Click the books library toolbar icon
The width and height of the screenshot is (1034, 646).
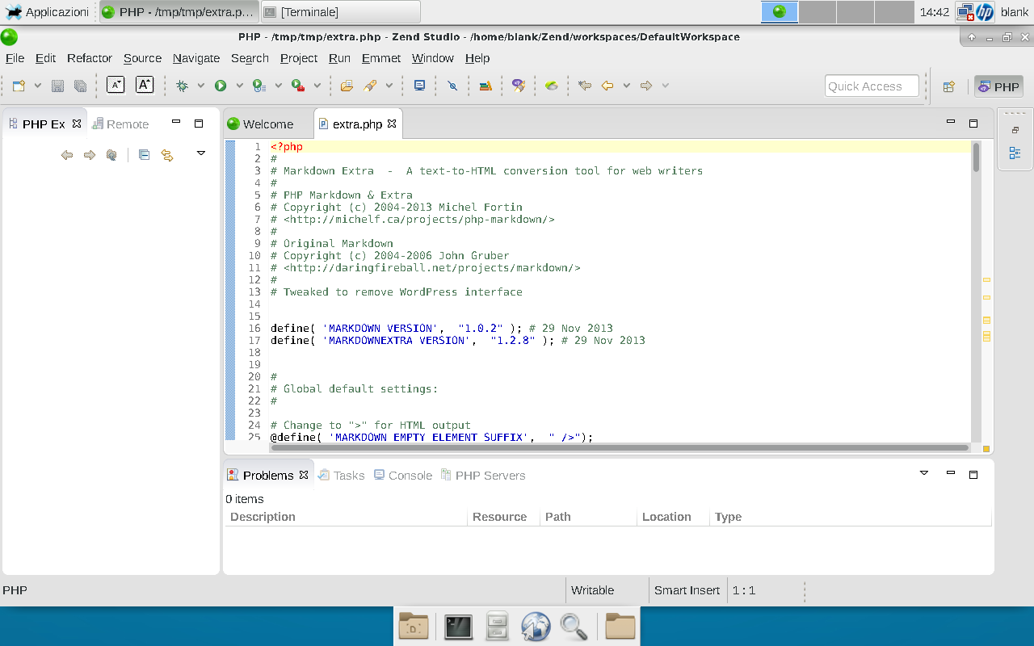[485, 86]
